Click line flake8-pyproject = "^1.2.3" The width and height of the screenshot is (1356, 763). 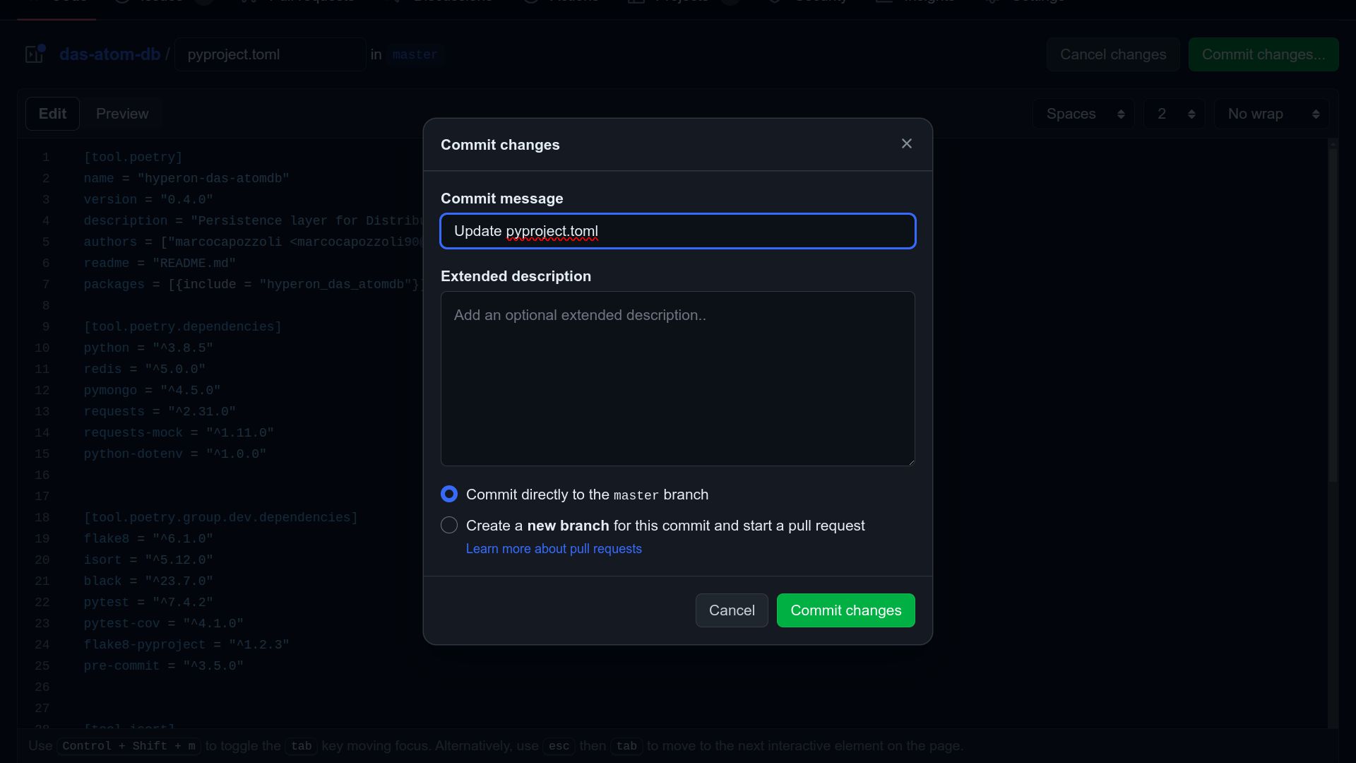tap(186, 645)
